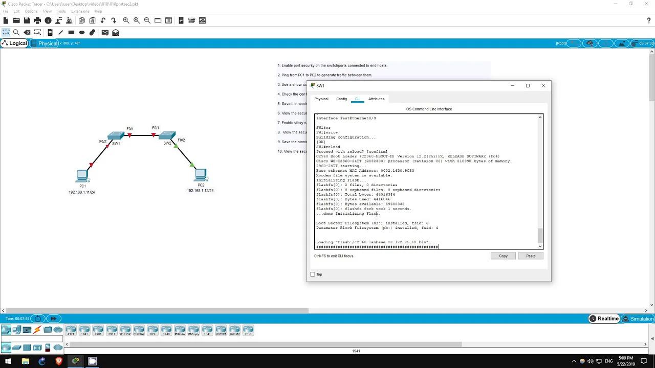Select the Delete tool
The height and width of the screenshot is (368, 655).
(28, 32)
